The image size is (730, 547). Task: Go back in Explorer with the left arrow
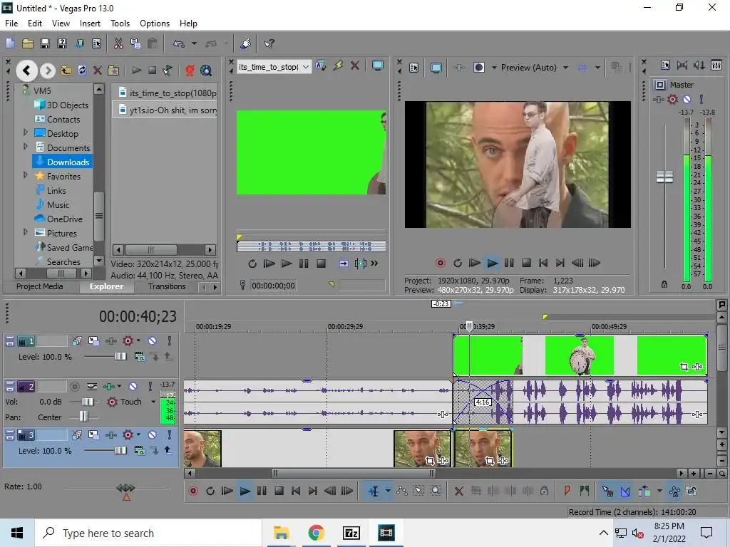click(x=26, y=71)
